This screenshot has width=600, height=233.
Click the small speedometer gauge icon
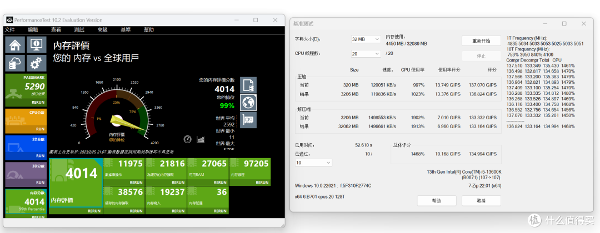click(x=188, y=139)
